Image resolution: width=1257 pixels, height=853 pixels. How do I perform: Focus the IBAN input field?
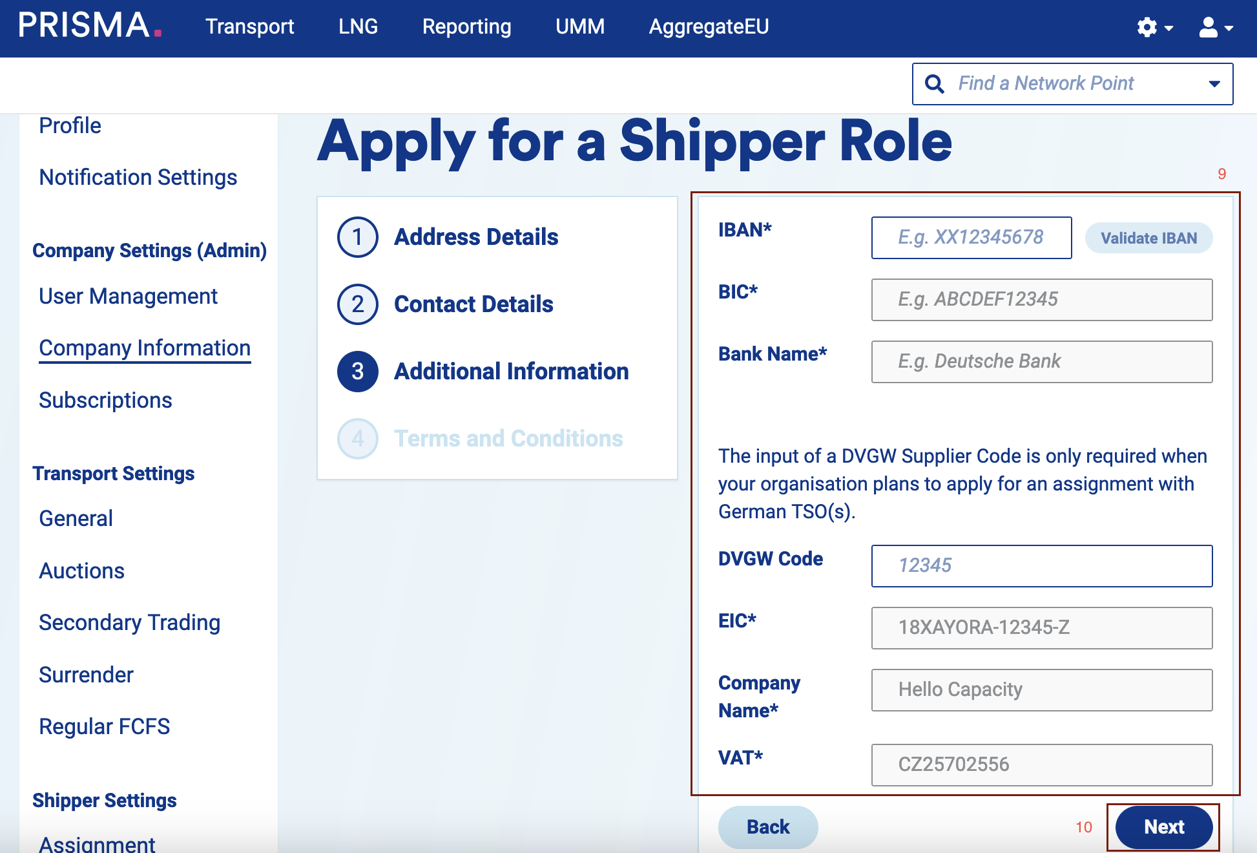pos(971,238)
